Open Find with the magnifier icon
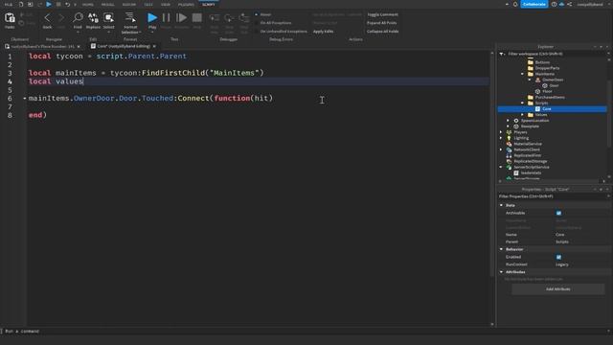Image resolution: width=613 pixels, height=345 pixels. click(78, 17)
